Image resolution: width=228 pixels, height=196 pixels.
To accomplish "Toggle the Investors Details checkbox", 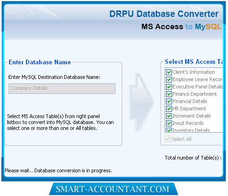I will tap(169, 130).
